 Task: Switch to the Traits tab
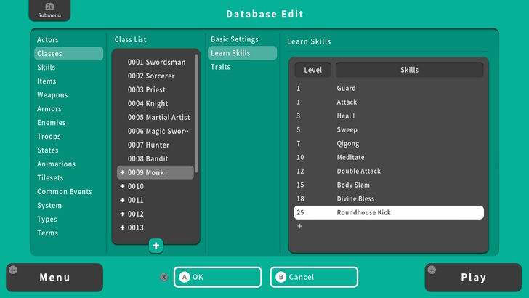[x=221, y=67]
